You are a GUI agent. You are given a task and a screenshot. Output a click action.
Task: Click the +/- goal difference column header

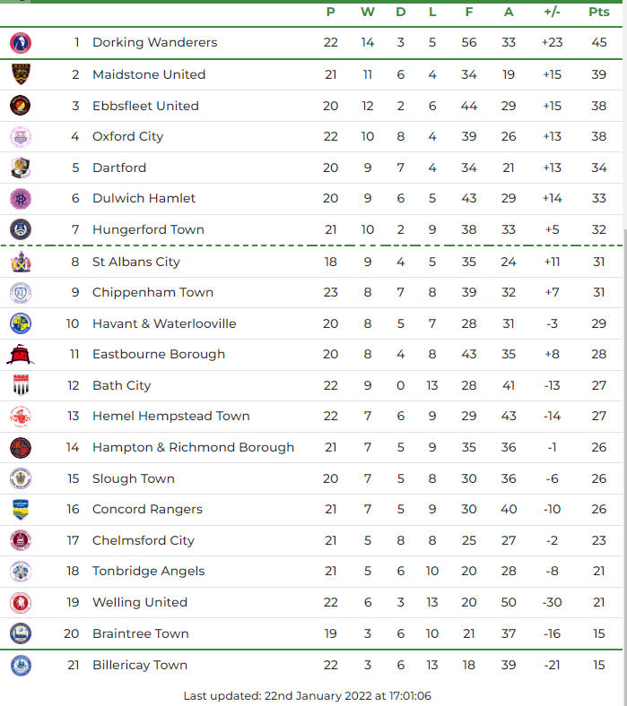point(552,12)
